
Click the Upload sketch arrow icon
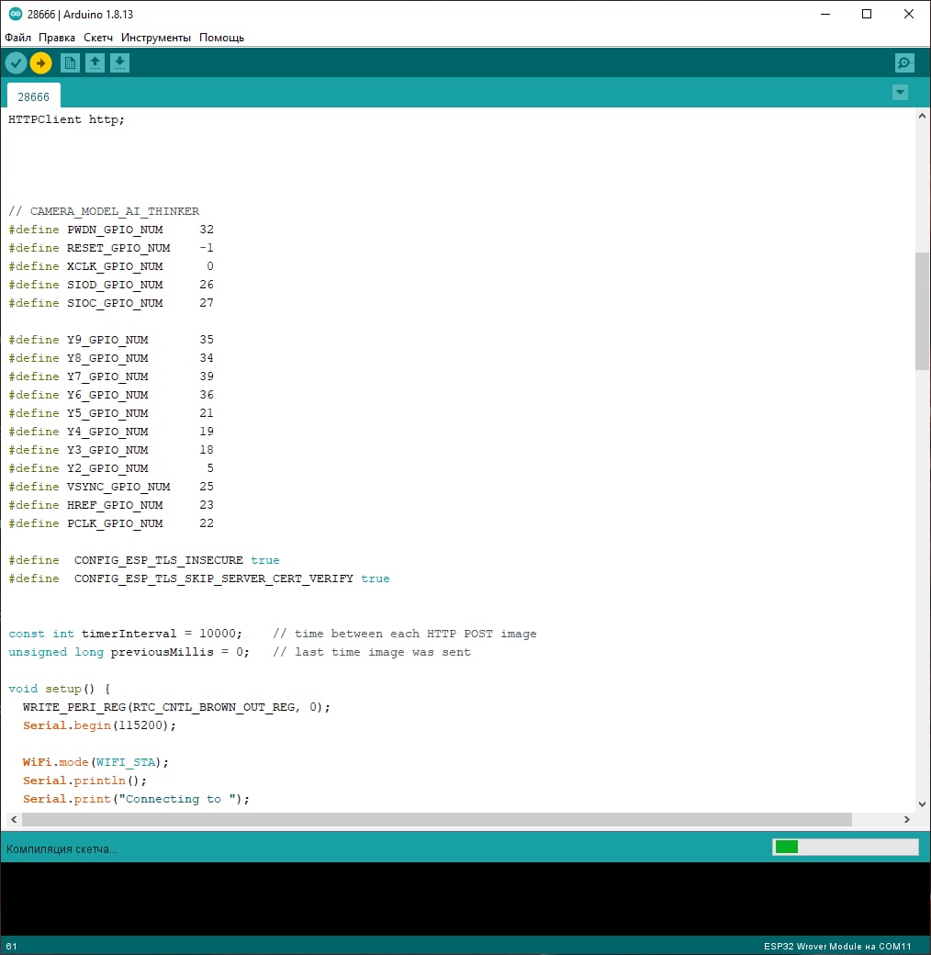(x=41, y=62)
